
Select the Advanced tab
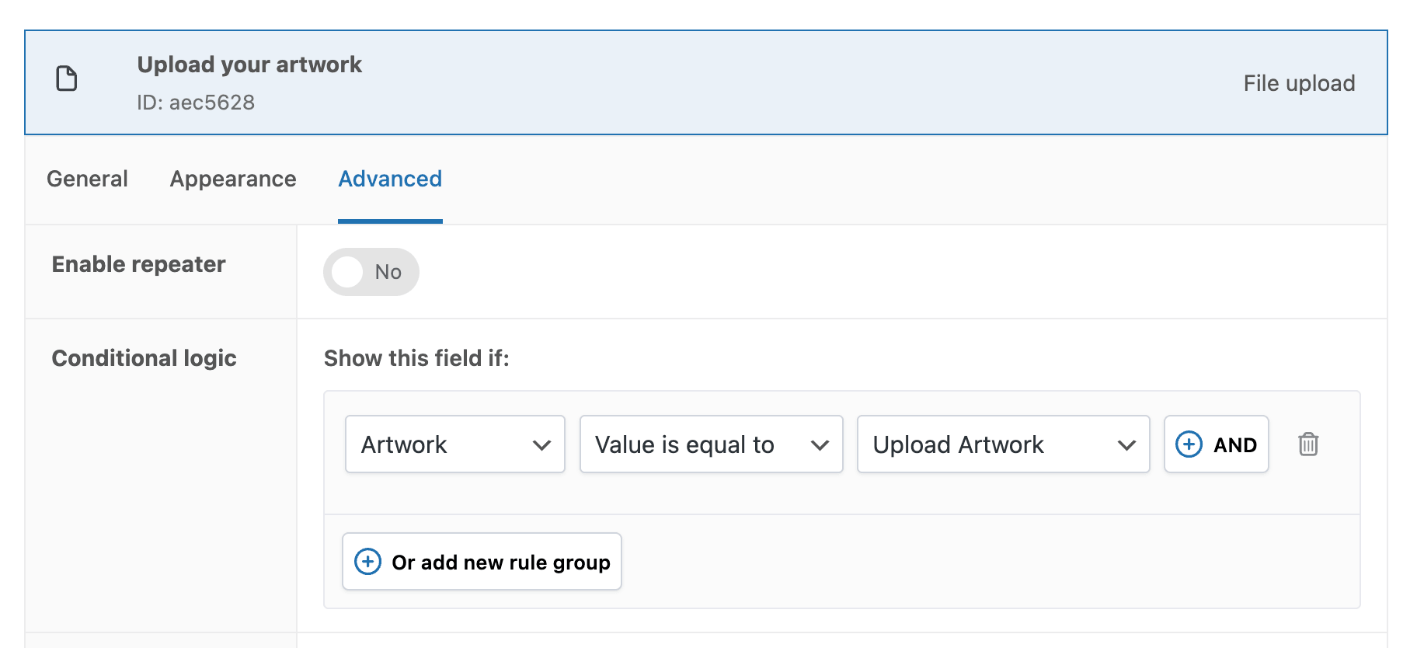(x=389, y=179)
